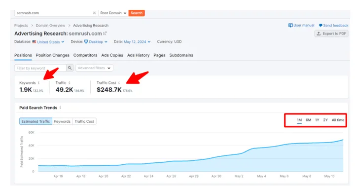Select the Positions tab
355x187 pixels.
[23, 55]
